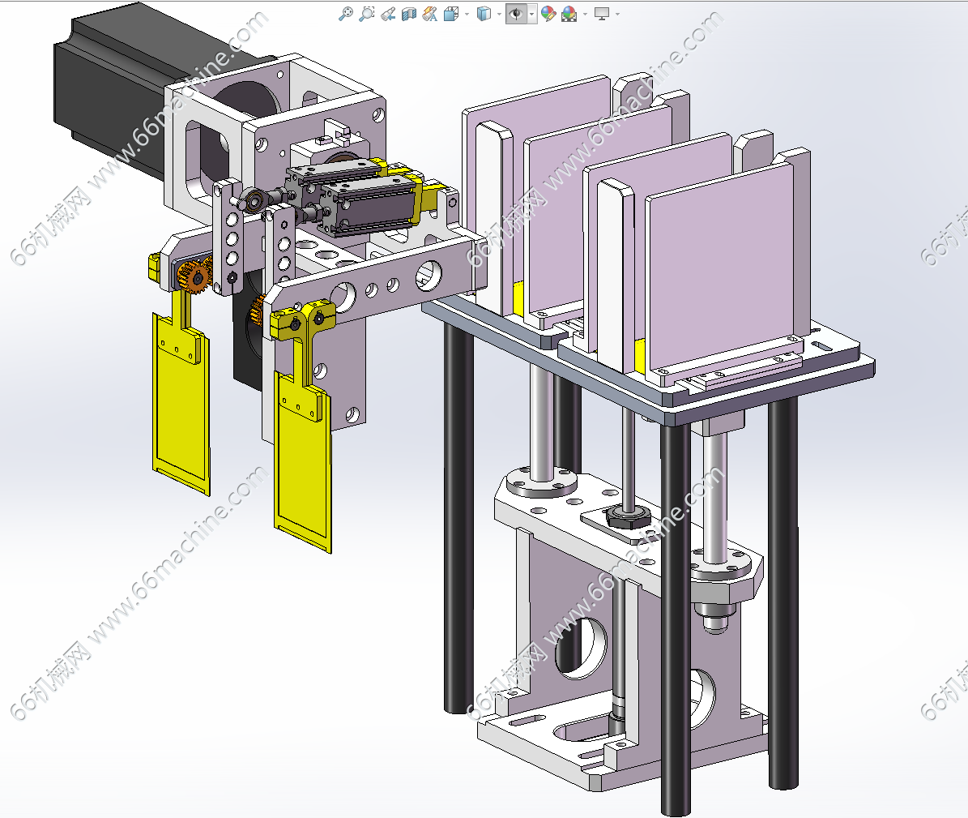968x818 pixels.
Task: Open the Edit Appearance color tool
Action: pyautogui.click(x=548, y=14)
